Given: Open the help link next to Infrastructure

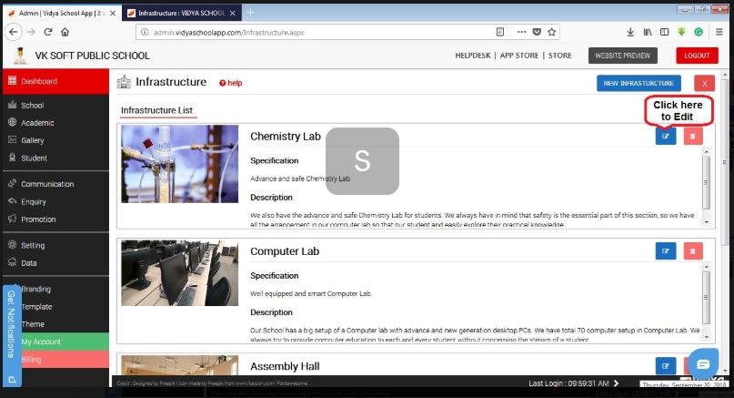Looking at the screenshot, I should coord(231,83).
